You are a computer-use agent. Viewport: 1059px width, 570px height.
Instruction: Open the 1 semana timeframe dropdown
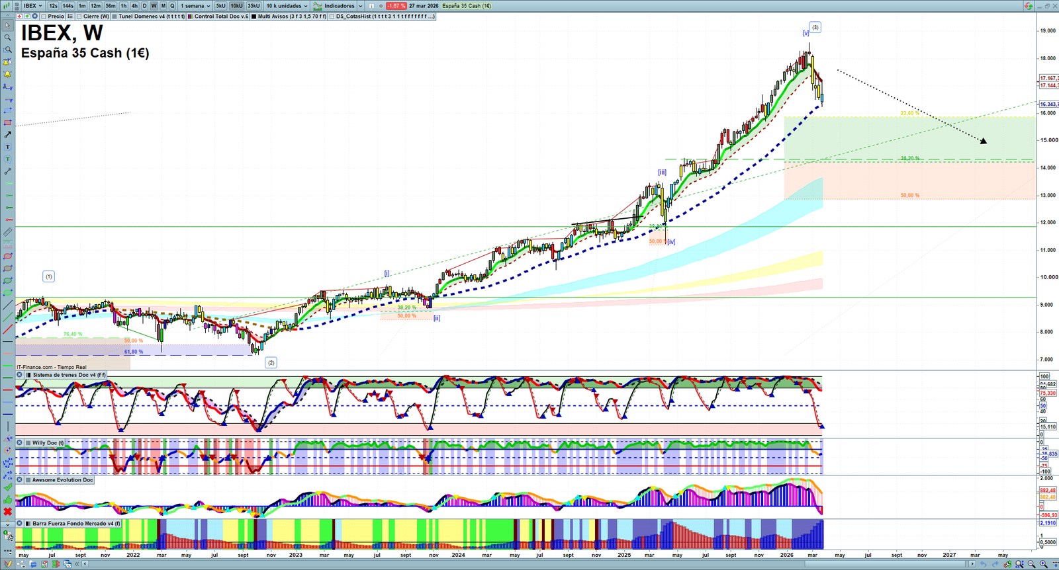click(195, 6)
